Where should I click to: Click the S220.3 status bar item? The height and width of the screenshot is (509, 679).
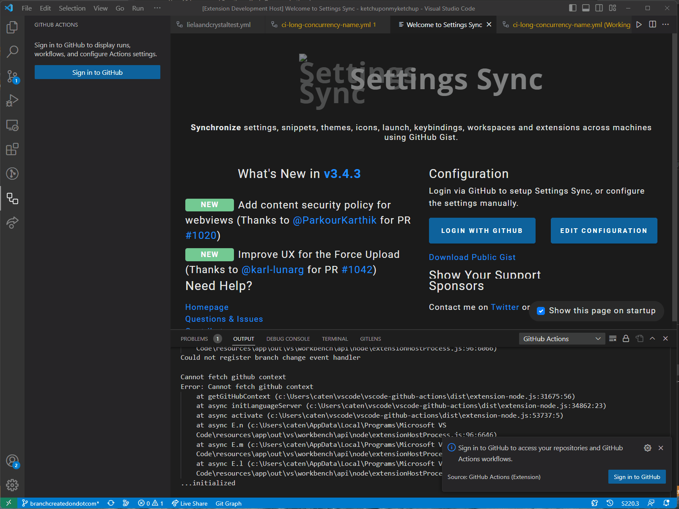point(630,503)
